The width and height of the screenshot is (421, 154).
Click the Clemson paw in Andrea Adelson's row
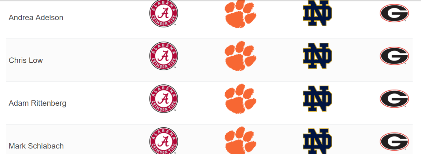click(240, 14)
